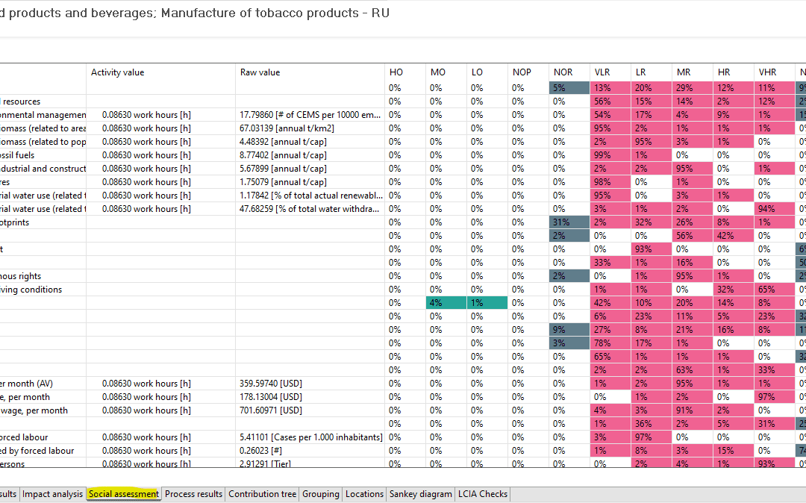Switch to the Impact analysis tab
The image size is (806, 503).
coord(52,494)
